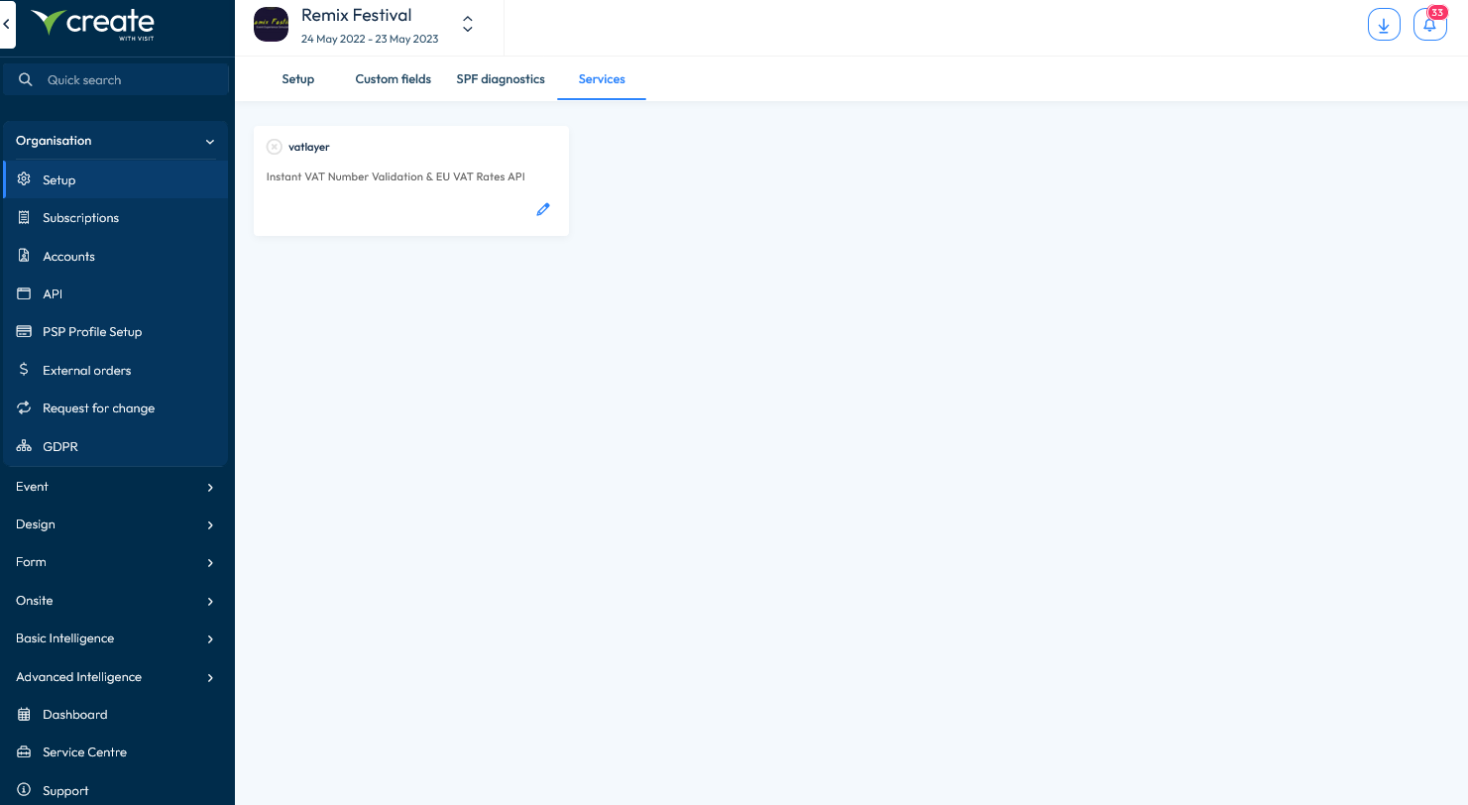Expand the Design section

tap(115, 524)
